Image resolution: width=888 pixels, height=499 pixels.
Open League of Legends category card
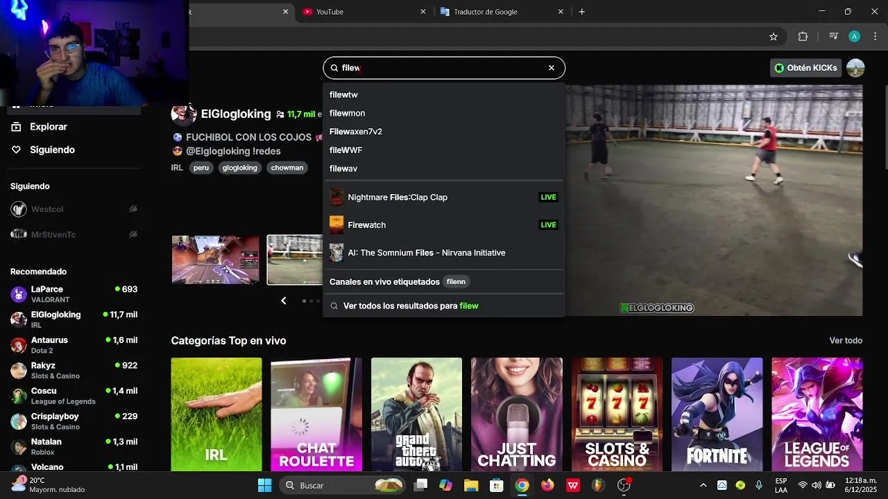coord(817,414)
